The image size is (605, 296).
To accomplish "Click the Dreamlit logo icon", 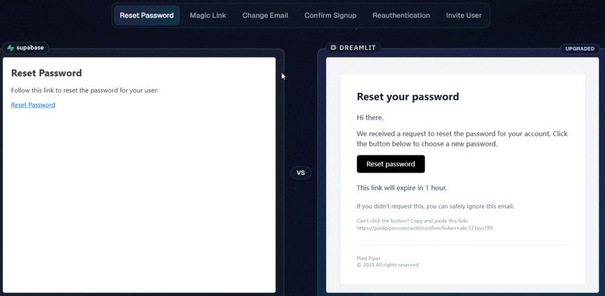I will click(x=334, y=47).
